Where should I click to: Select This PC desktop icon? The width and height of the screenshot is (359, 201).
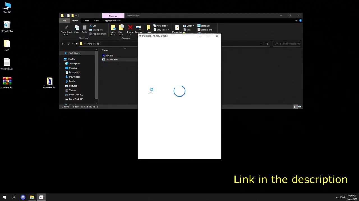coord(7,8)
